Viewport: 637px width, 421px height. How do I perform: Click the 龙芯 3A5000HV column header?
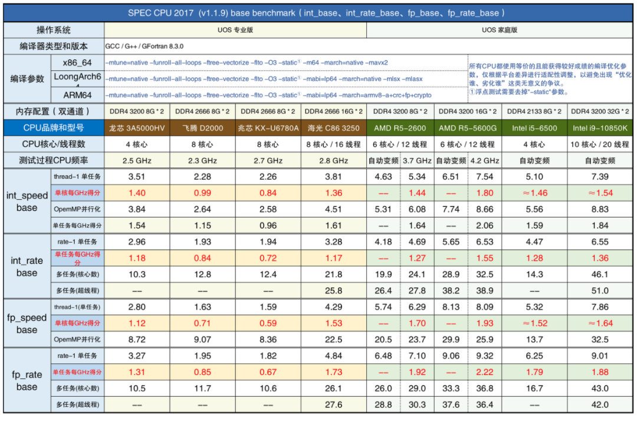[x=137, y=128]
